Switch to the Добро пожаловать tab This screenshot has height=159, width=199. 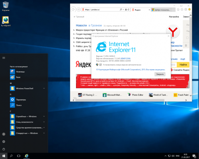coord(161,10)
